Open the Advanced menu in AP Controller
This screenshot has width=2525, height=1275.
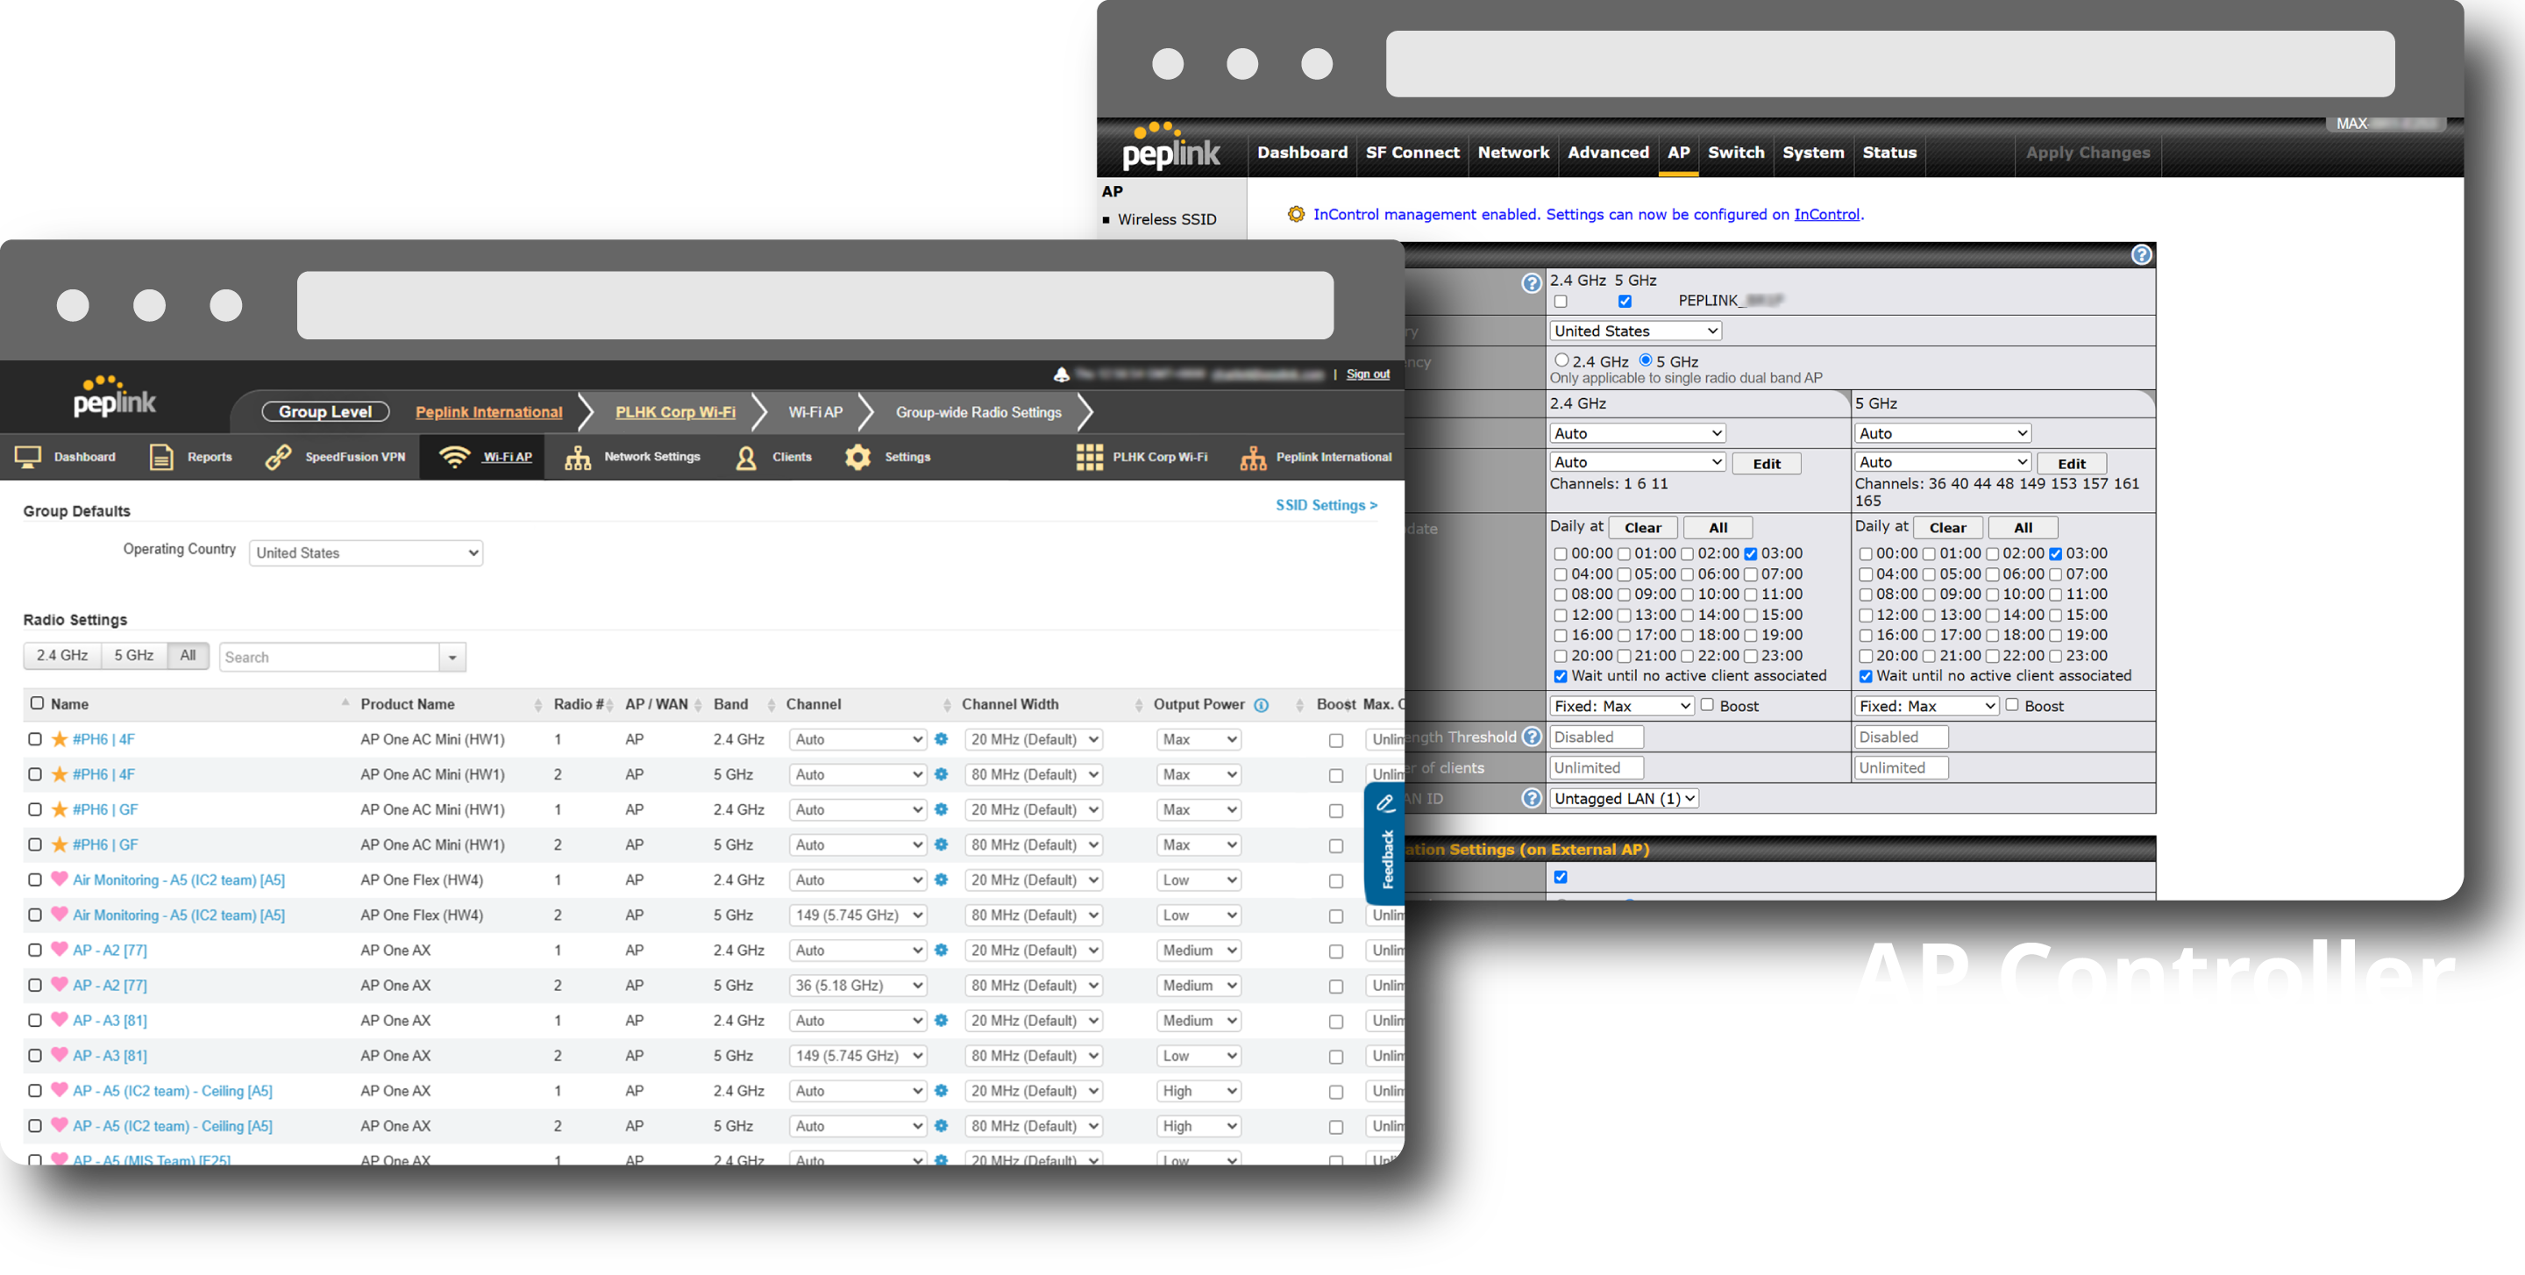click(x=1608, y=152)
